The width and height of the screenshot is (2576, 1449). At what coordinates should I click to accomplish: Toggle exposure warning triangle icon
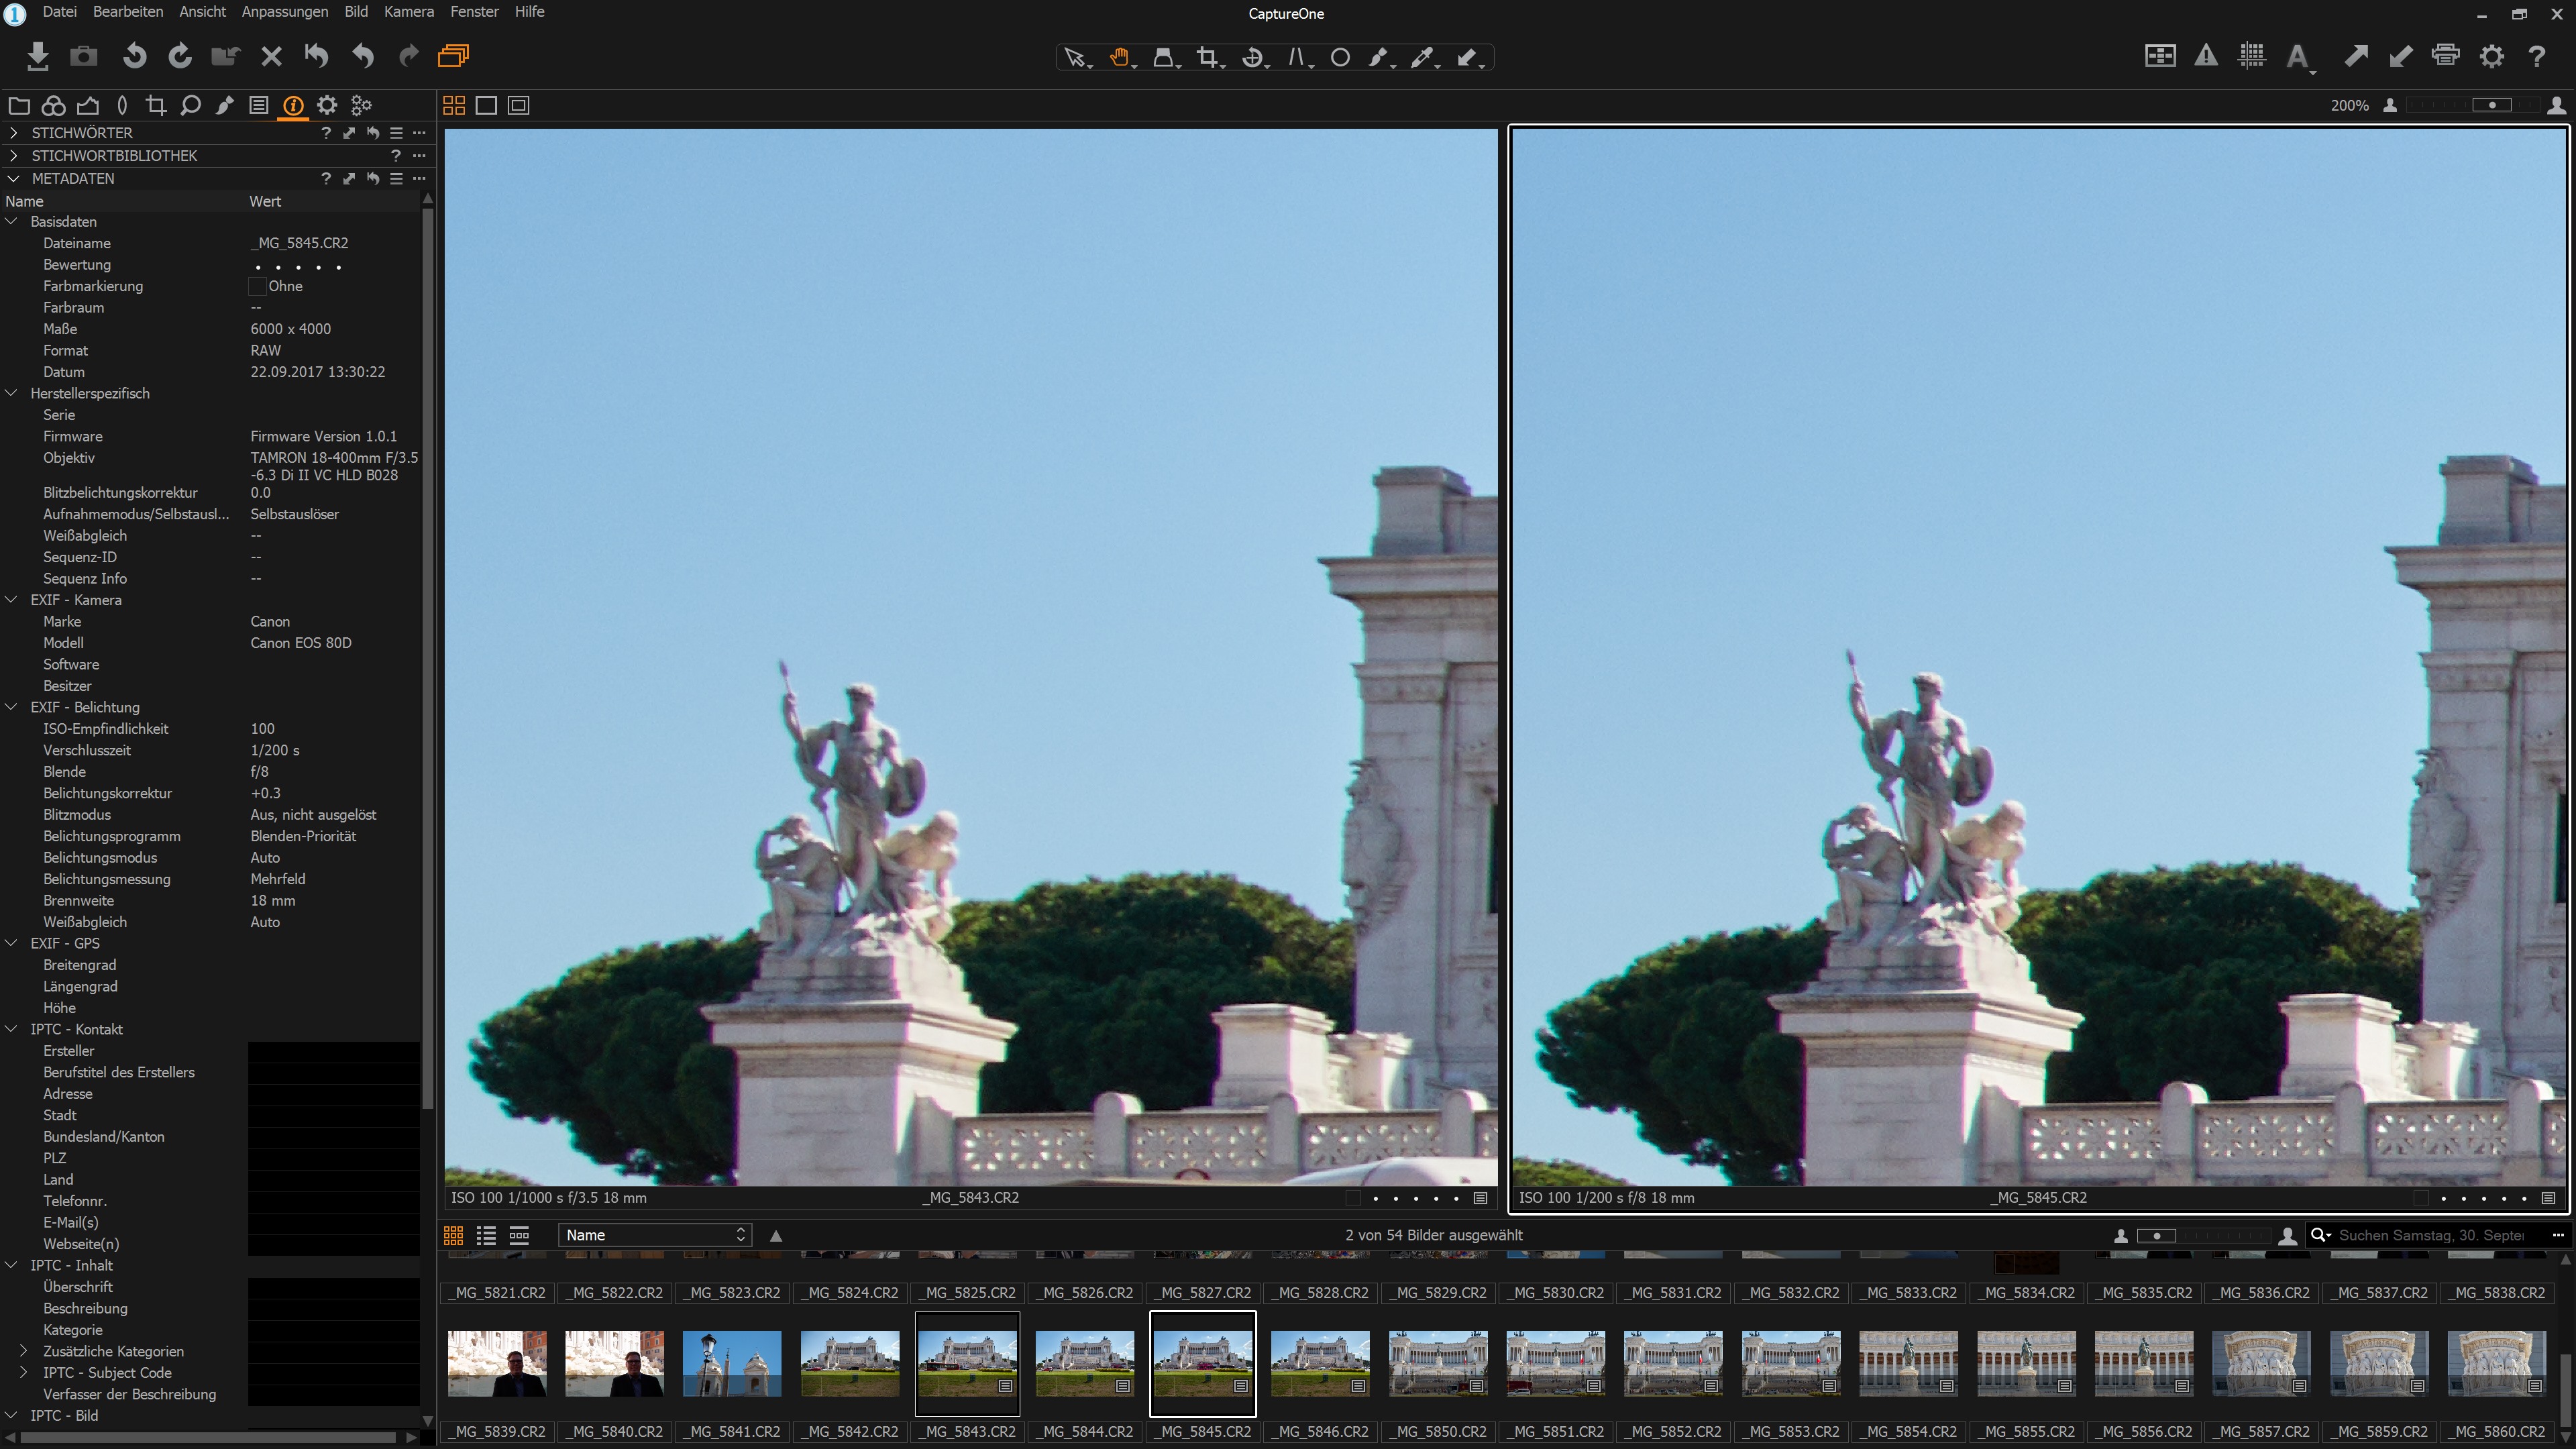tap(2205, 56)
